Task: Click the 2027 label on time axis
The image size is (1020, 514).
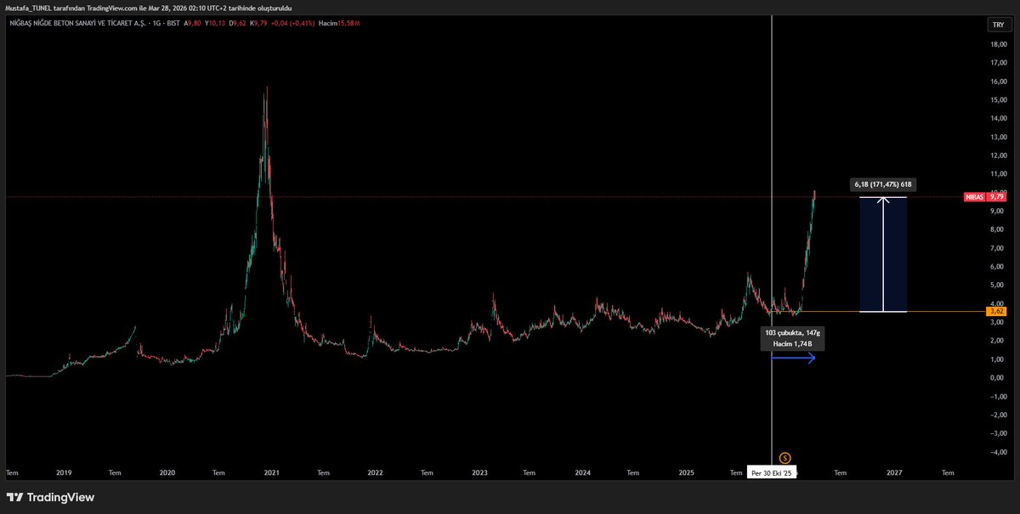Action: point(894,472)
